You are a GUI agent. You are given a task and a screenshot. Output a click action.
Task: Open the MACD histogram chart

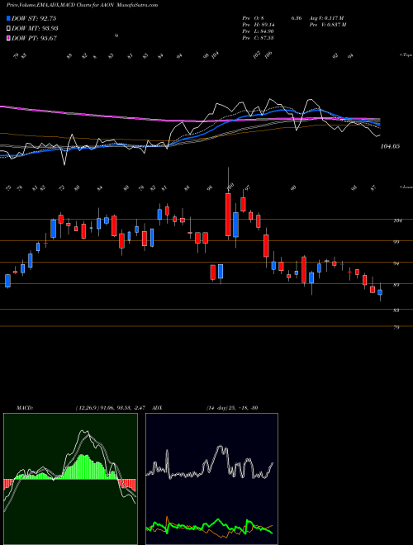pyautogui.click(x=70, y=479)
